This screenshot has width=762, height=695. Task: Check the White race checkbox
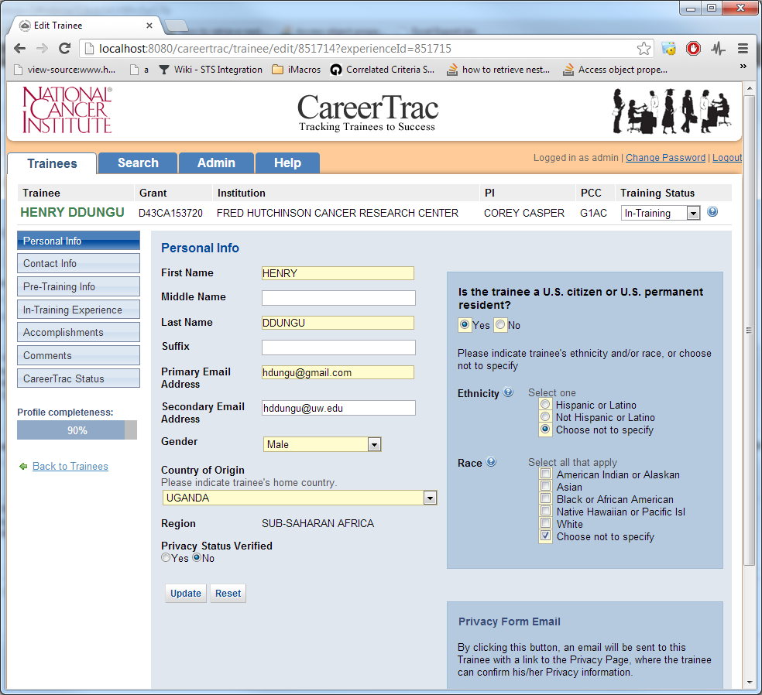pyautogui.click(x=546, y=523)
